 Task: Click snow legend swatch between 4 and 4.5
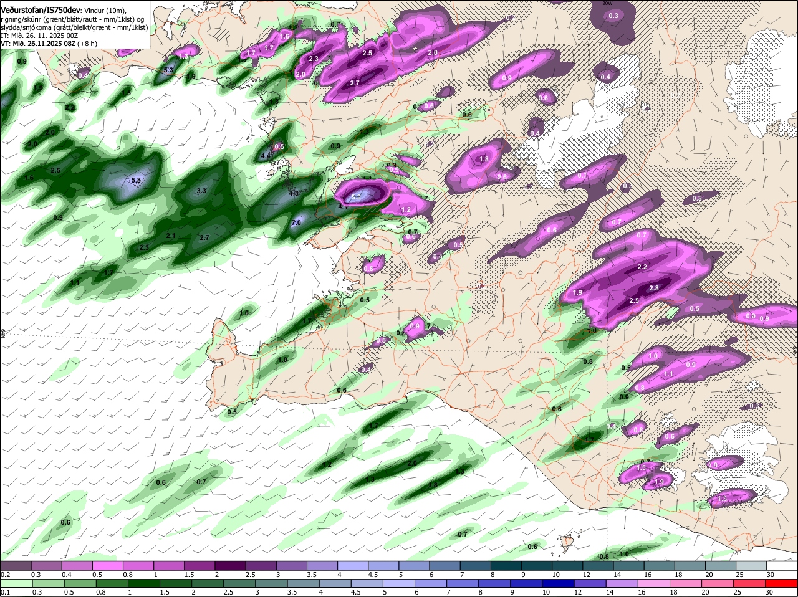[x=353, y=565]
